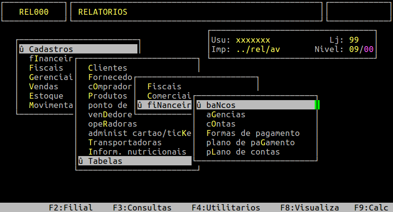Choose aGencias in the financeiro submenu
The image size is (393, 212).
pos(226,114)
